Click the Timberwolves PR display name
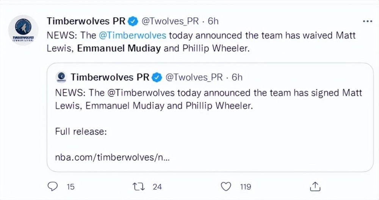Image resolution: width=379 pixels, height=200 pixels. (x=86, y=21)
